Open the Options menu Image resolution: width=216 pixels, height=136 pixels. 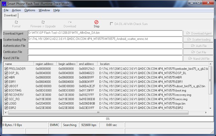(x=30, y=10)
